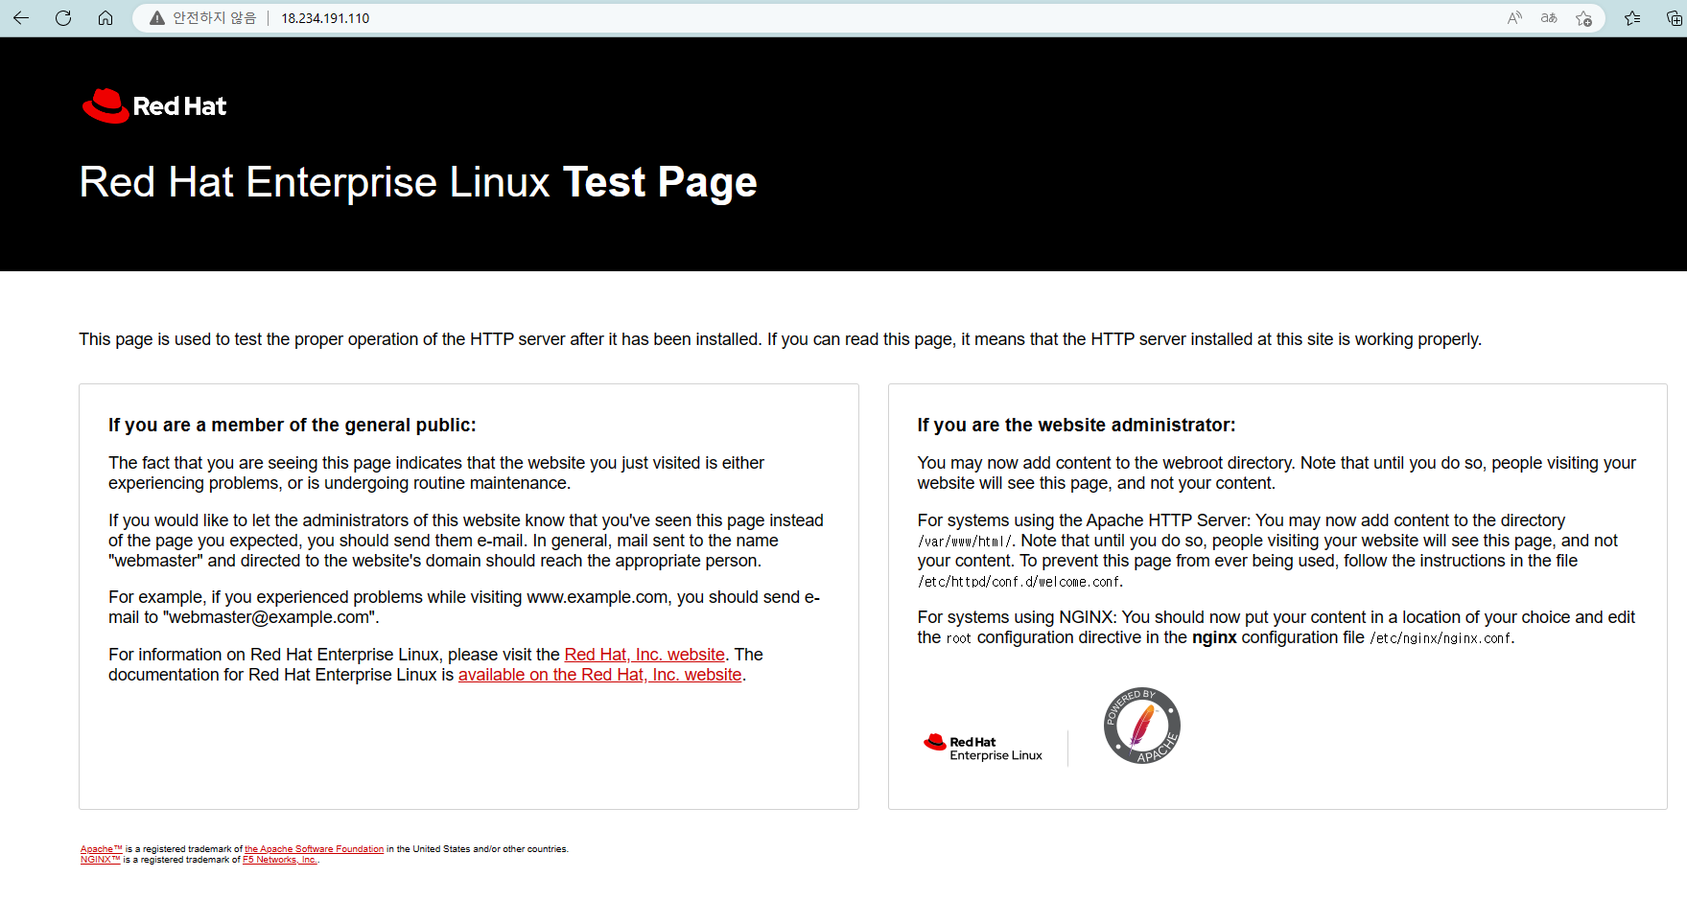Open the Apache Software Foundation link
Image resolution: width=1687 pixels, height=900 pixels.
[x=314, y=849]
